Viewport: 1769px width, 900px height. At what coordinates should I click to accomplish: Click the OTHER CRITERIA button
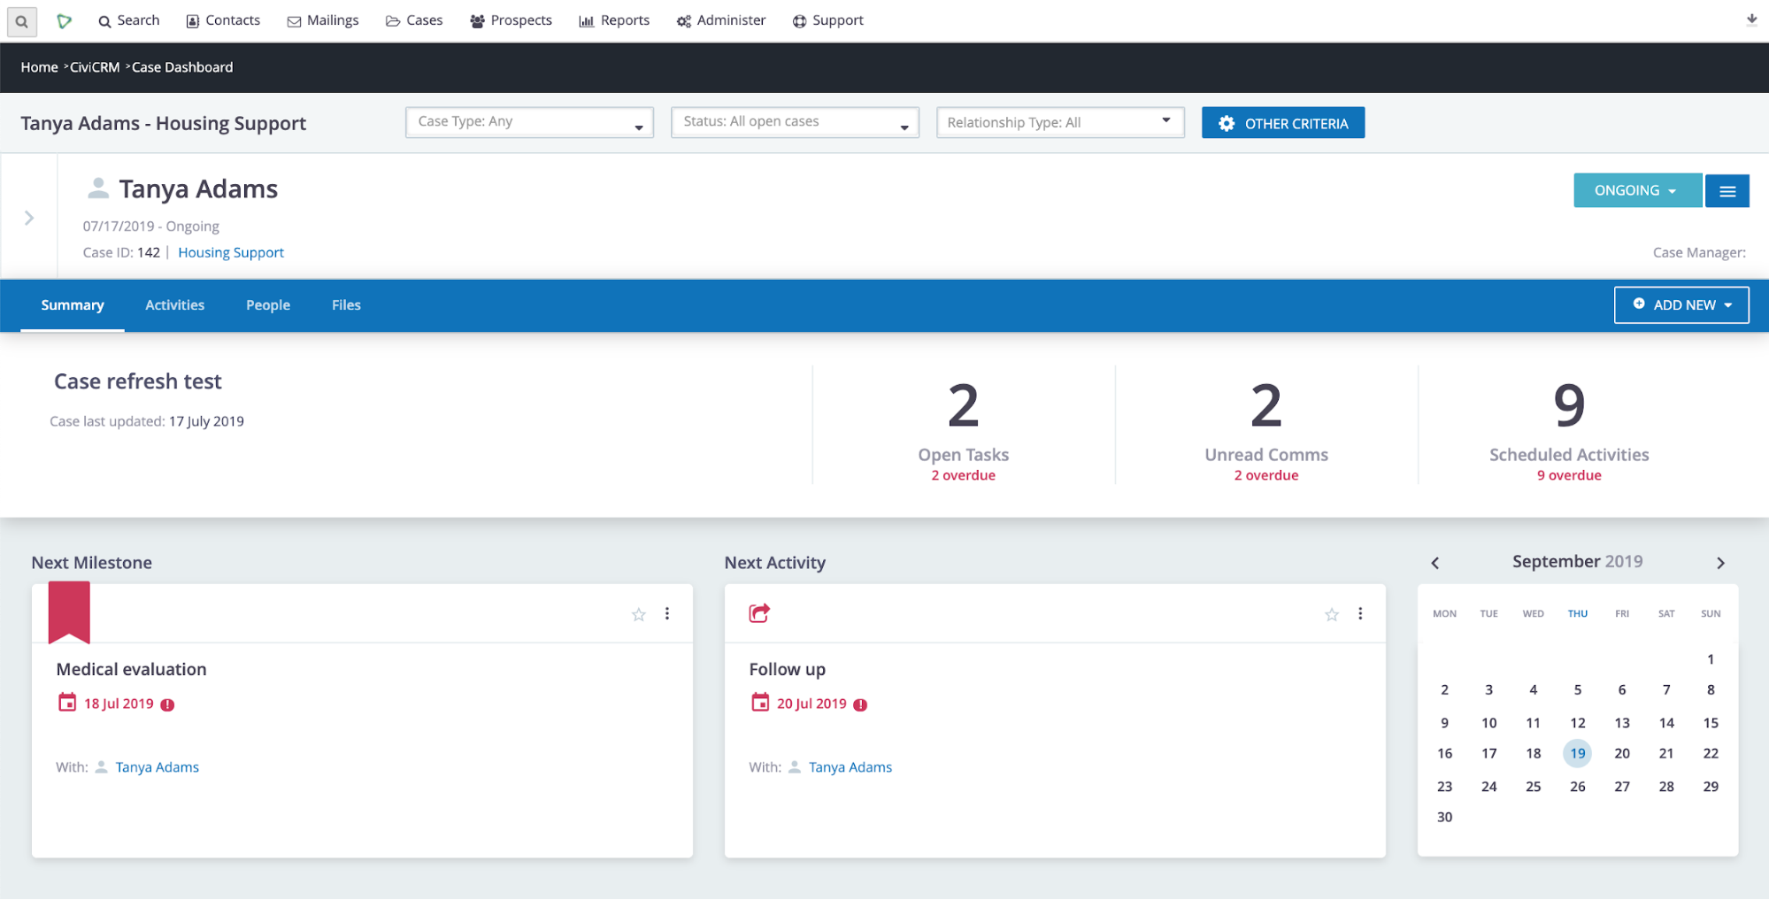(x=1283, y=123)
